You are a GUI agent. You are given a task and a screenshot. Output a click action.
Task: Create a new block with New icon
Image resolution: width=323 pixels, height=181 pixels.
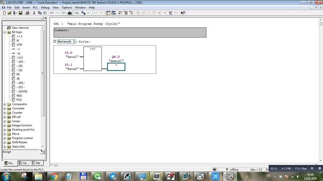4,13
